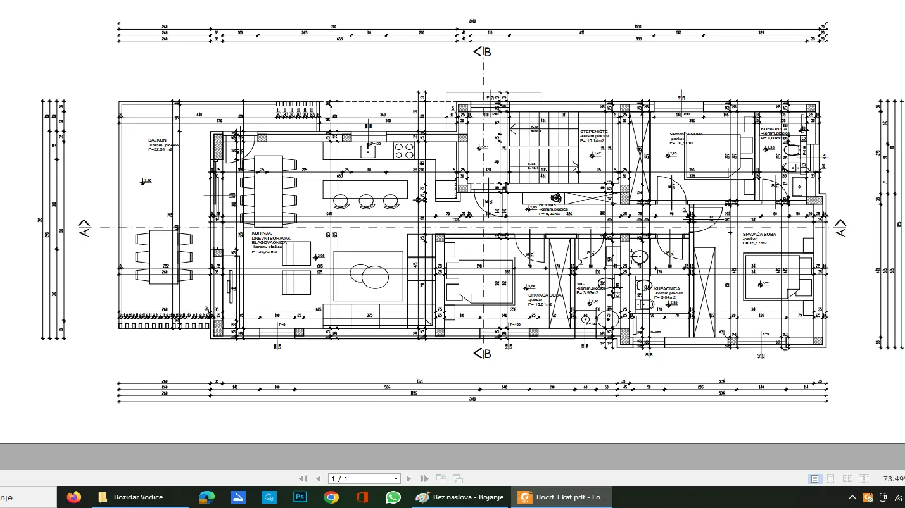Click the next view icon beside page navigation
The image size is (905, 508).
(x=458, y=479)
